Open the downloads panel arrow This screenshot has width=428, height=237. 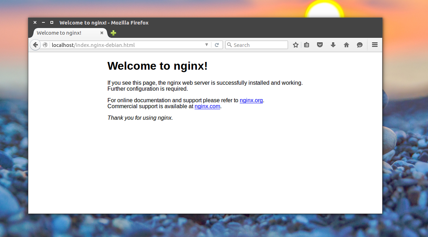click(x=333, y=45)
